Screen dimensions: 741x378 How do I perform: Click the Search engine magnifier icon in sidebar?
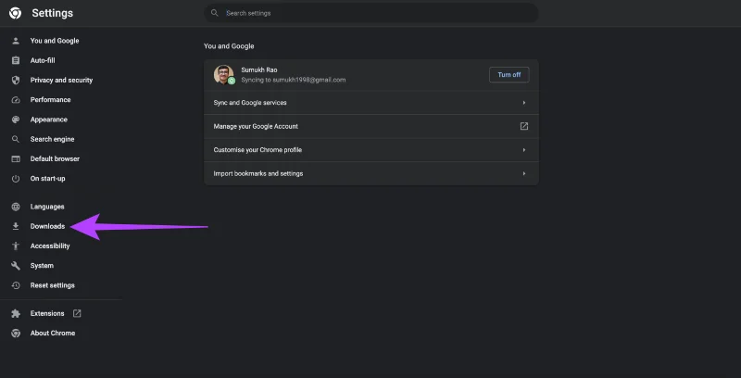pos(16,139)
